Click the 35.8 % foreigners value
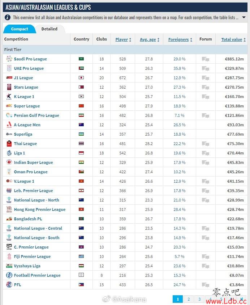 [179, 68]
